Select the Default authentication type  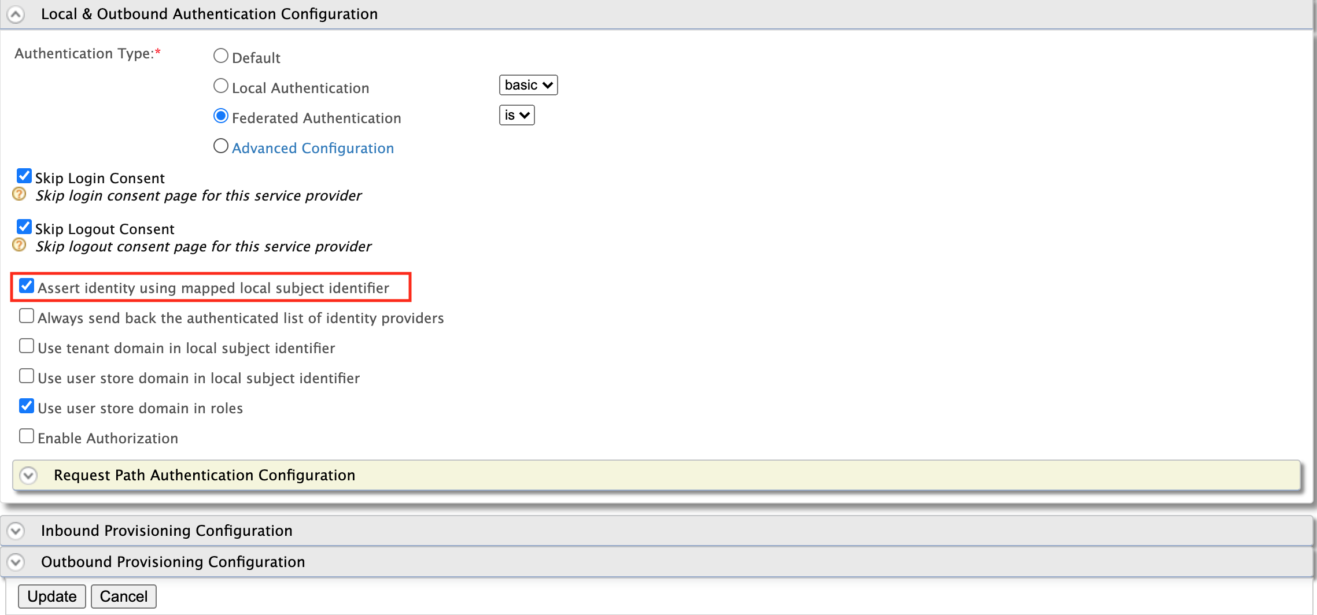tap(220, 55)
